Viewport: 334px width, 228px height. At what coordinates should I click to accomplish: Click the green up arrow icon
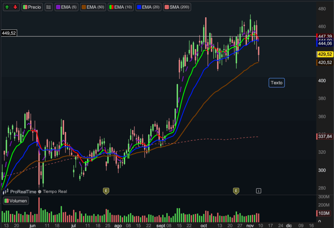[x=7, y=7]
